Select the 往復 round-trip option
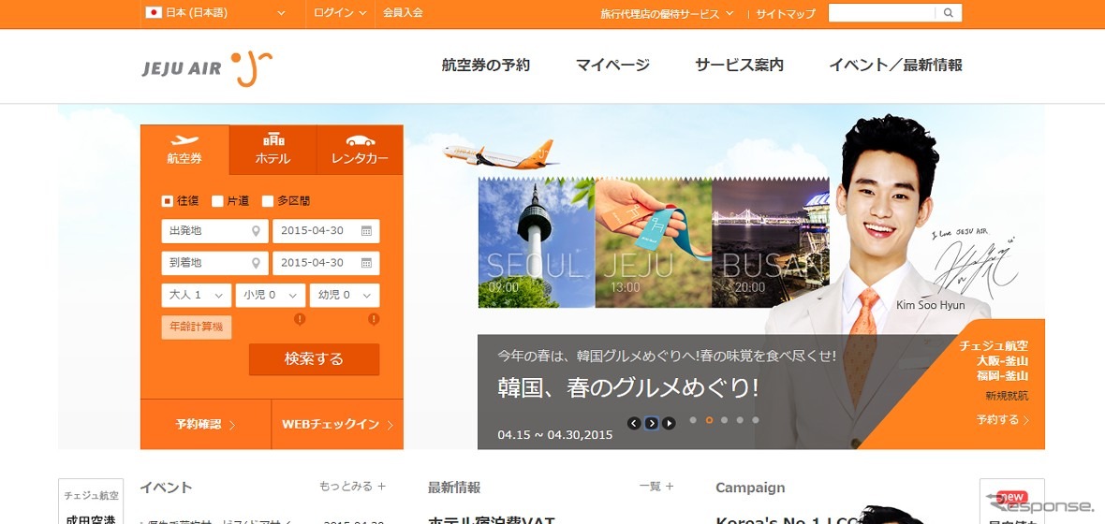Screen dimensions: 1105x524 168,200
